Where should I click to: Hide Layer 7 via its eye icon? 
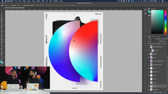(149, 68)
